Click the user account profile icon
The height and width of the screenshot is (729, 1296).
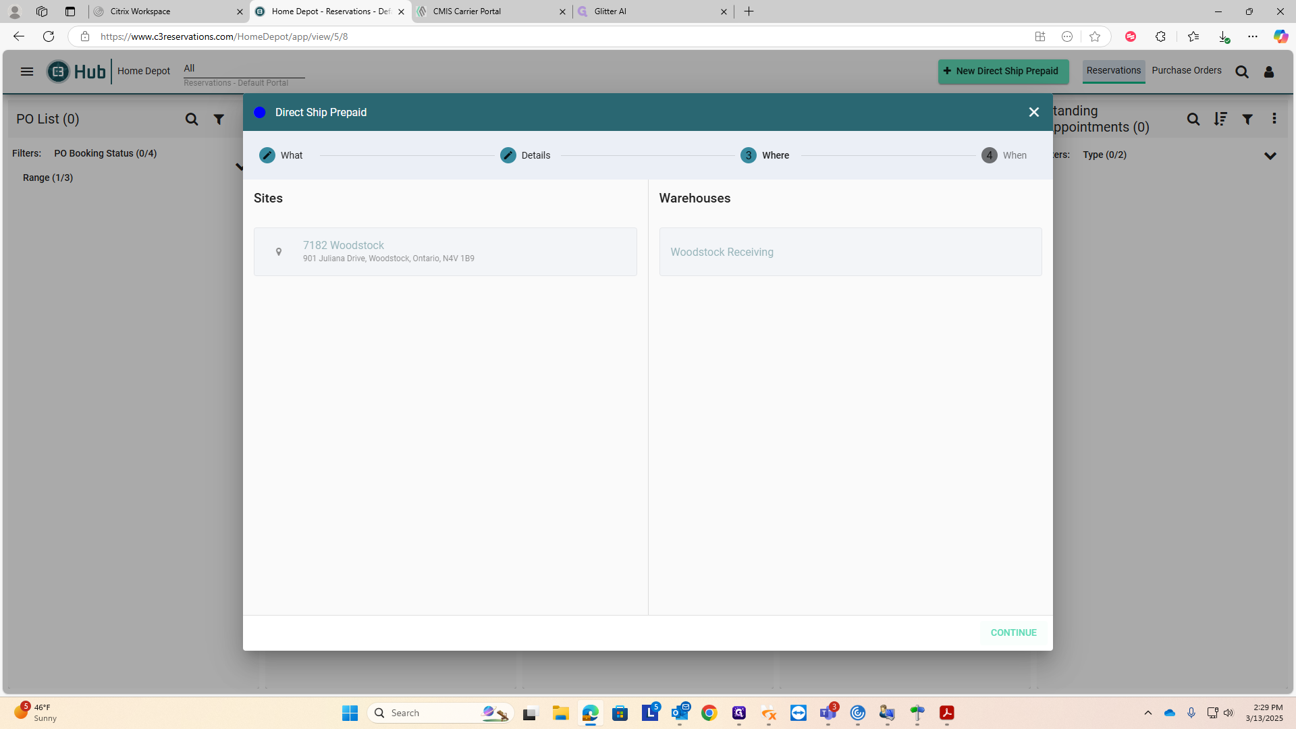point(1268,72)
